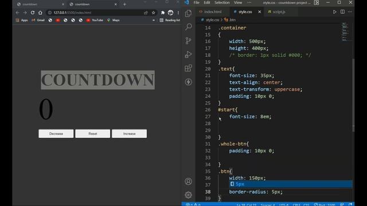This screenshot has height=206, width=367.
Task: Toggle the VS Code layout control icon
Action: (x=317, y=2)
